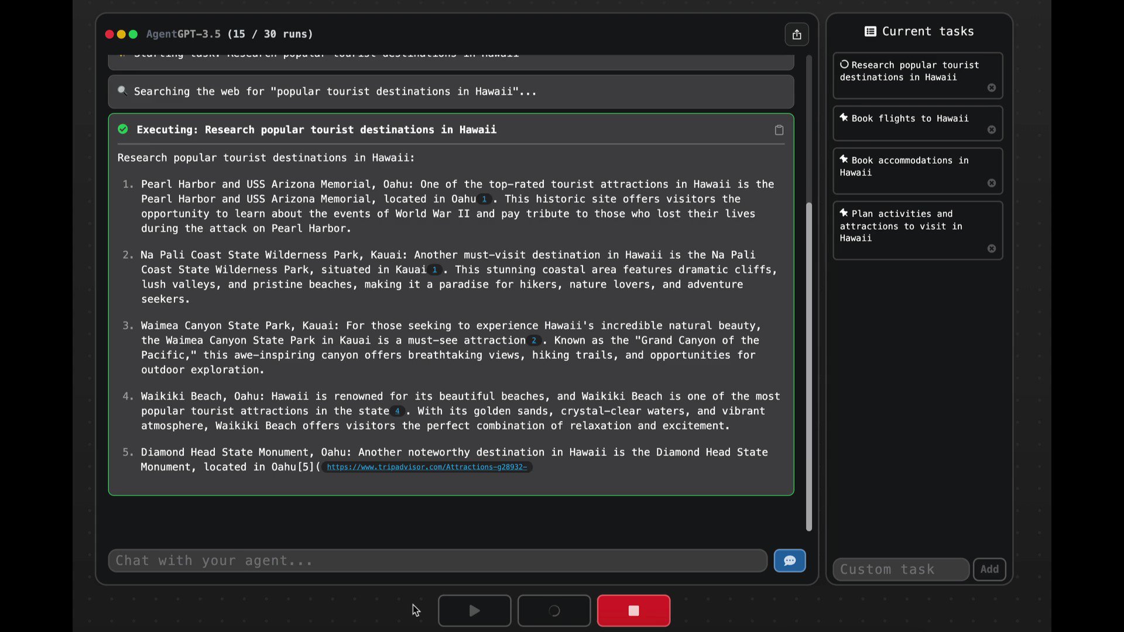Click the list icon beside Current tasks
Screen dimensions: 1124x632
(x=872, y=31)
